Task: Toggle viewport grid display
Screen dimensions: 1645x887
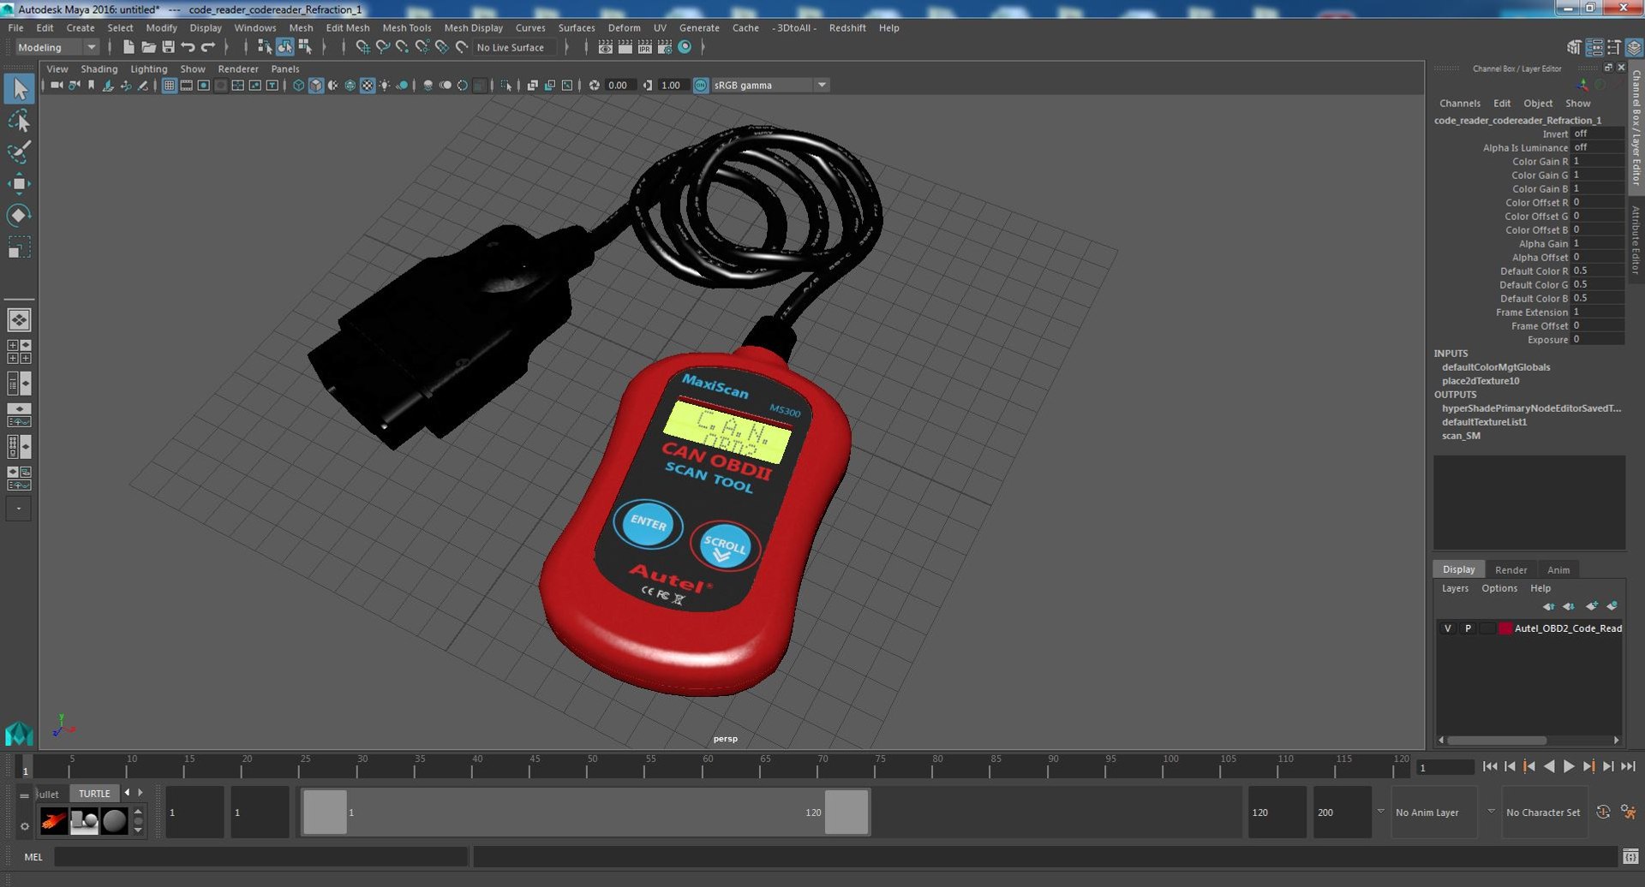Action: tap(169, 85)
